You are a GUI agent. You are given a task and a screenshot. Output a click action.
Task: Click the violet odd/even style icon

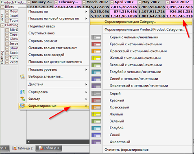click(96, 86)
